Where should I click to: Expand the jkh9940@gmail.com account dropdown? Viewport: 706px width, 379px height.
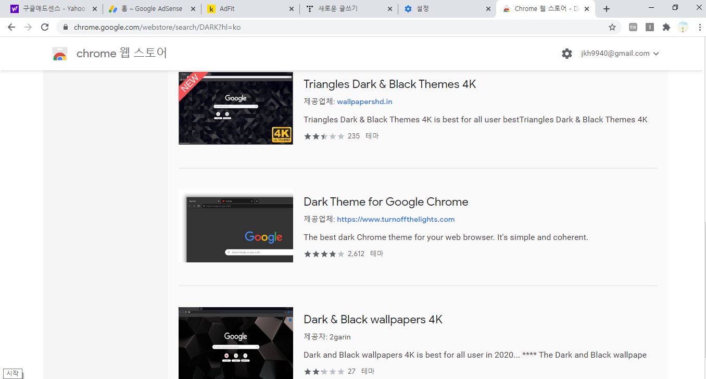pyautogui.click(x=620, y=54)
